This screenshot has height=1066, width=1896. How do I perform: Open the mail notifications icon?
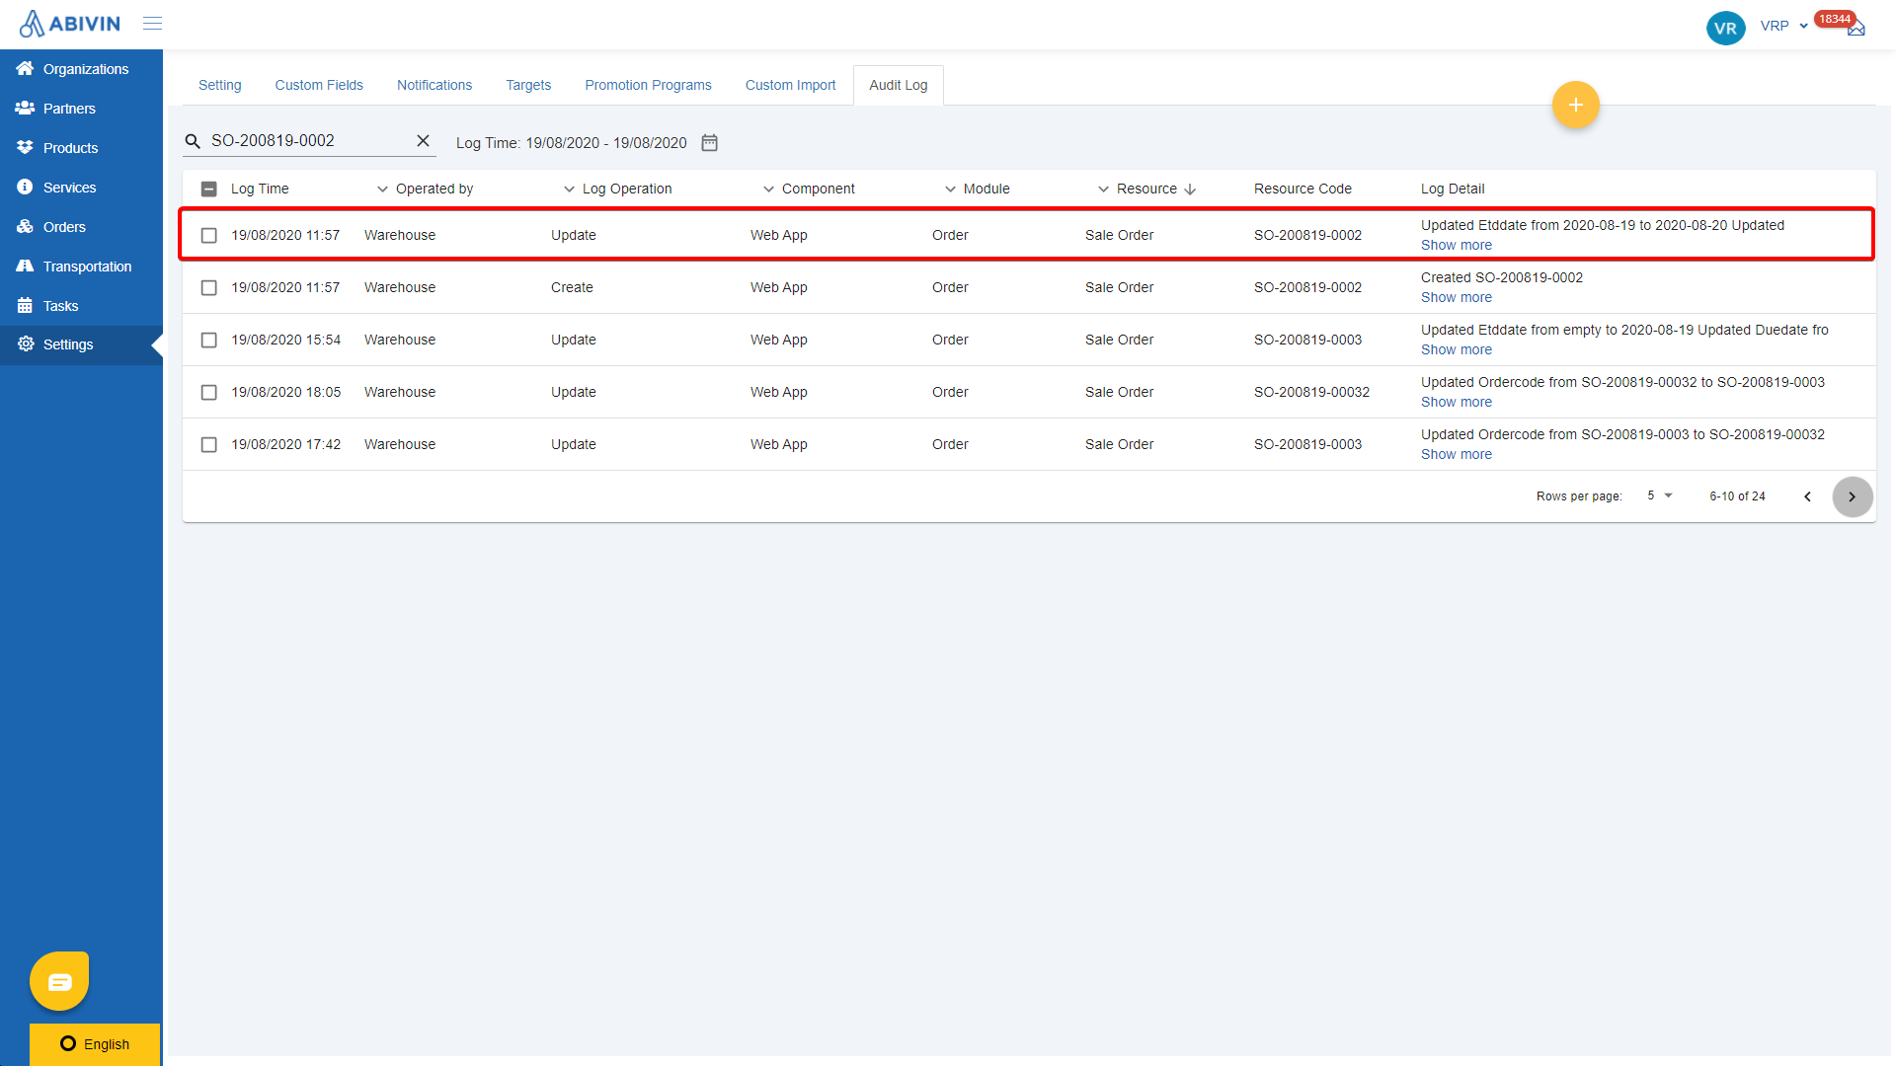[1856, 29]
